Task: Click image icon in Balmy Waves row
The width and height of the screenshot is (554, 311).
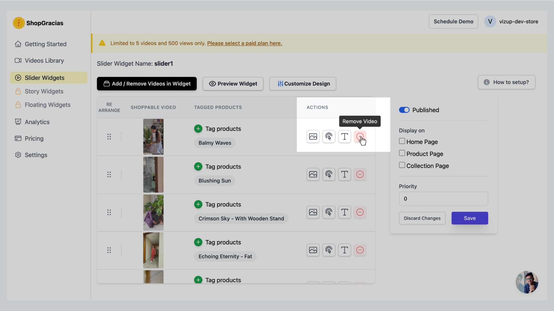Action: click(313, 136)
